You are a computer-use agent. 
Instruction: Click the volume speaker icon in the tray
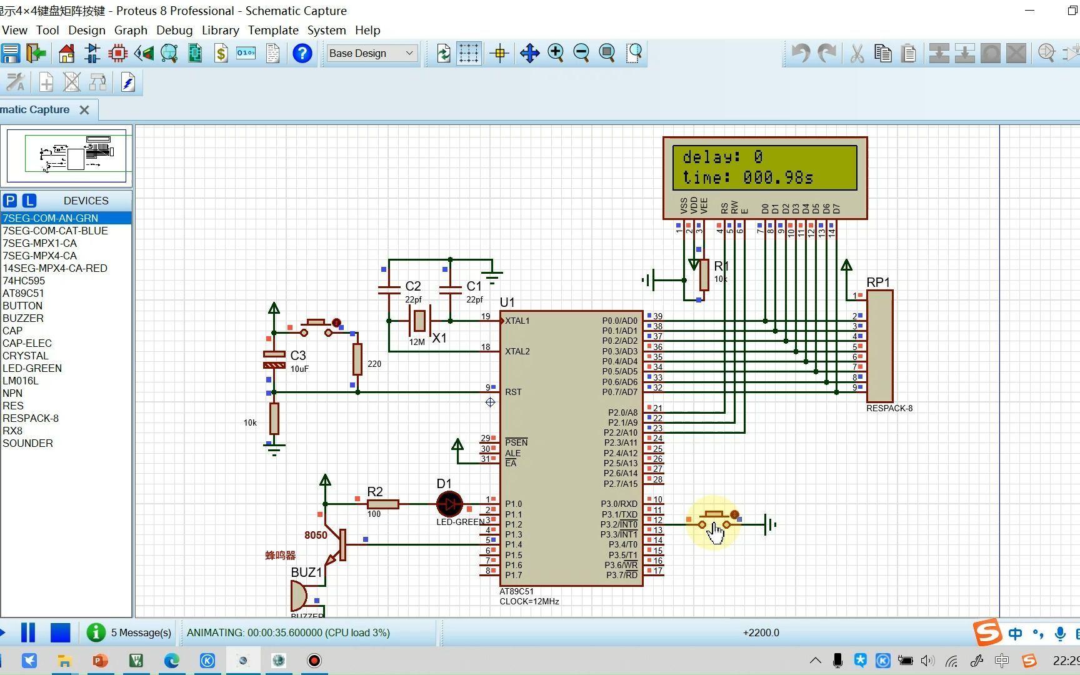coord(927,661)
